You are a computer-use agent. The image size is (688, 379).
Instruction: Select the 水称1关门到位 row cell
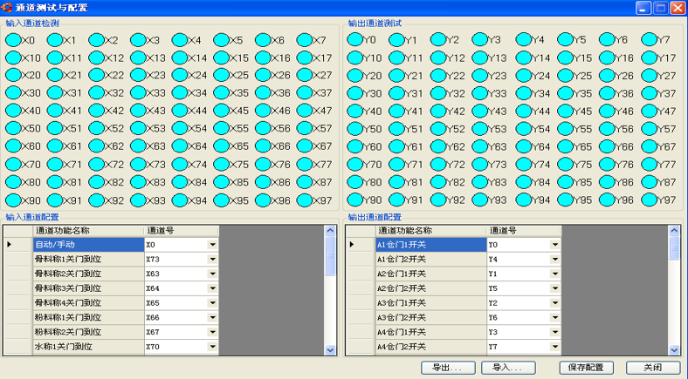(89, 347)
